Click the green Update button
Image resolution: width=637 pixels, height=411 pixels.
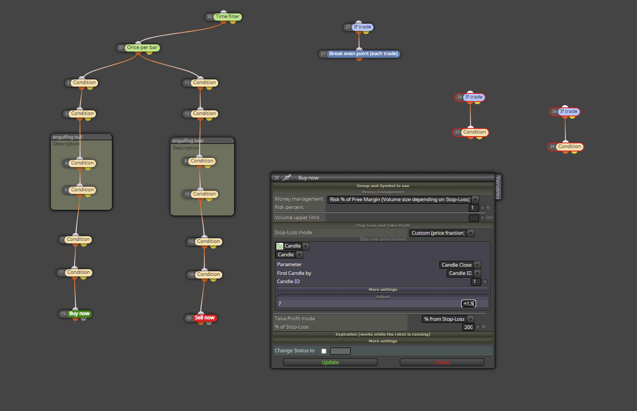pyautogui.click(x=330, y=363)
